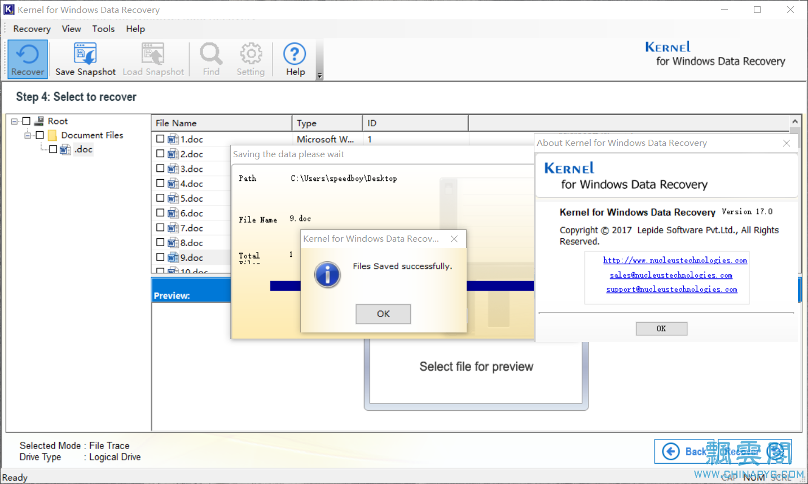Click the Word icon of 6.doc
Screen dimensions: 808x484
(x=173, y=213)
